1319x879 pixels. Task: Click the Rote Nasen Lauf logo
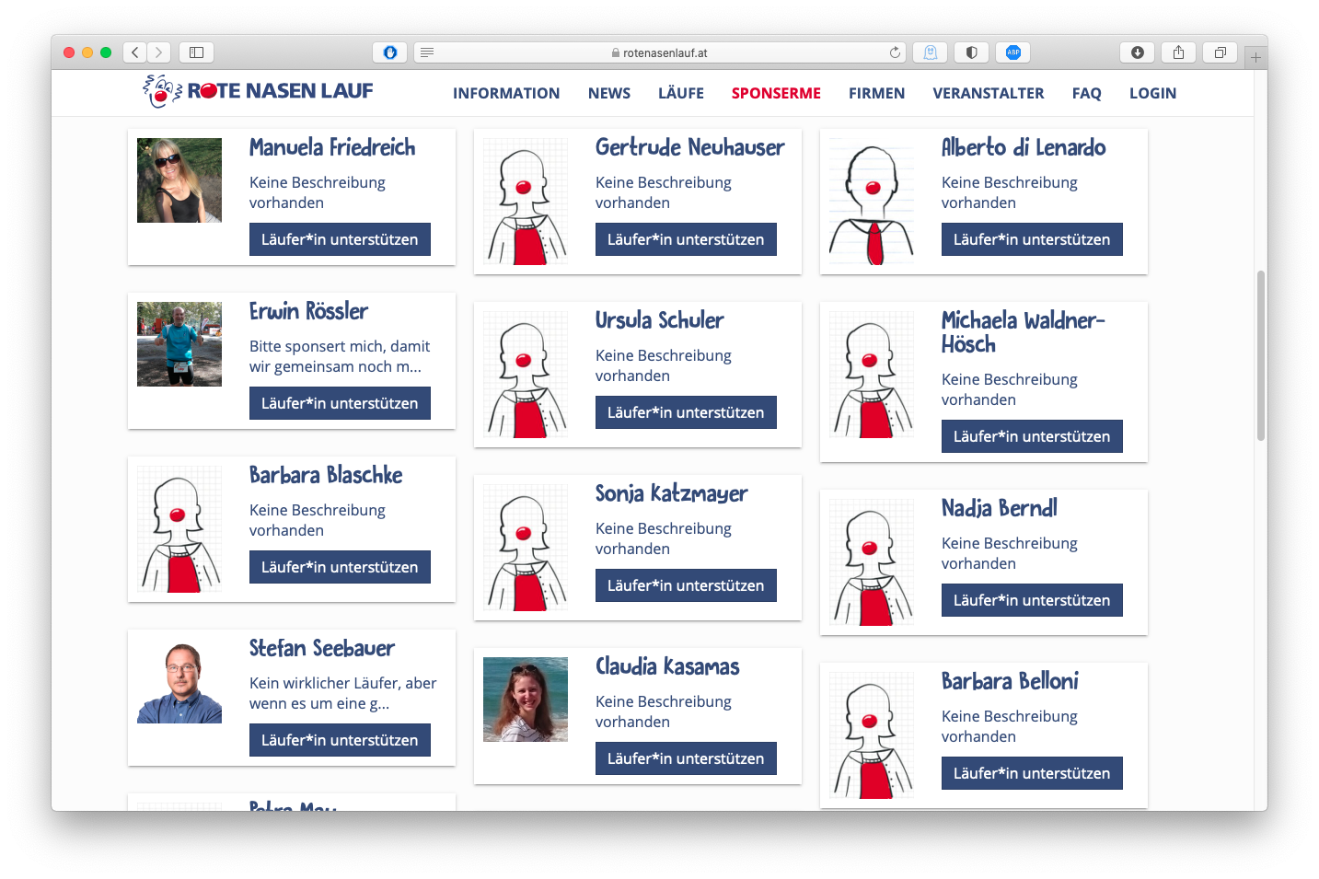[259, 91]
